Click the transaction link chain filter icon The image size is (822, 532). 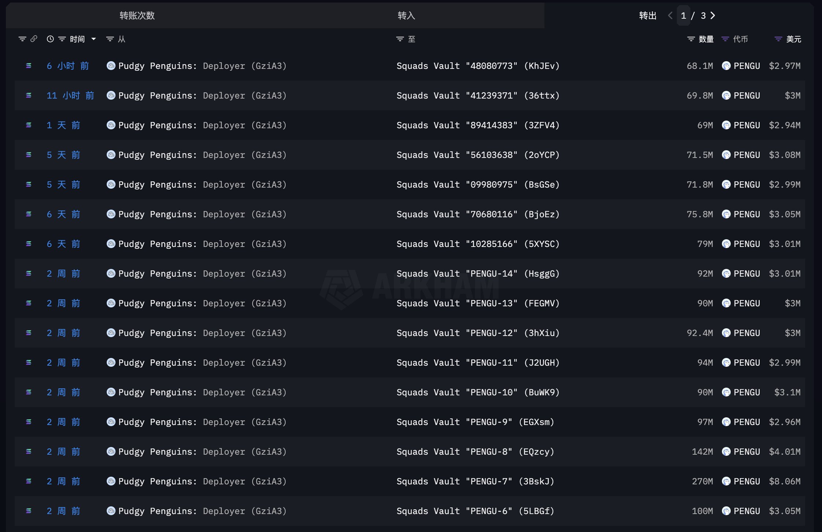pyautogui.click(x=34, y=39)
